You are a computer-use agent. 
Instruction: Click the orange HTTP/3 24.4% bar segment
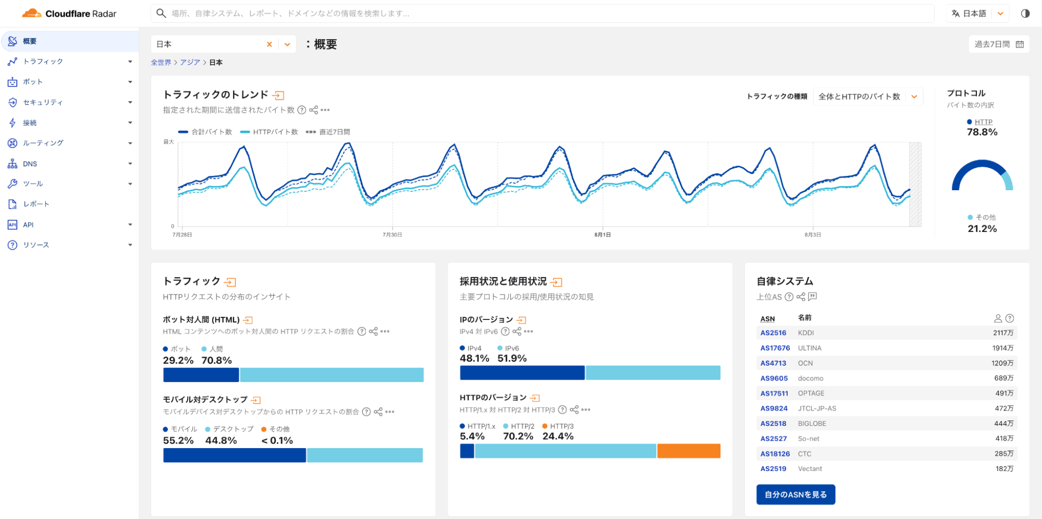[x=689, y=451]
